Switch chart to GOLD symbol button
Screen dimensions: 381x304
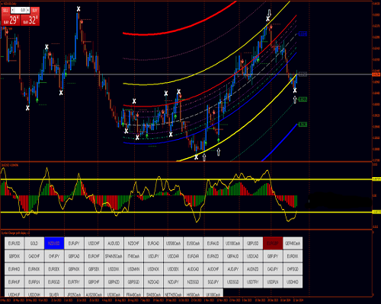34,243
